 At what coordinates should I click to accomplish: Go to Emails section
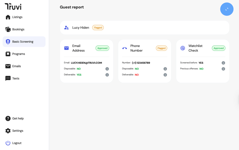(24, 66)
